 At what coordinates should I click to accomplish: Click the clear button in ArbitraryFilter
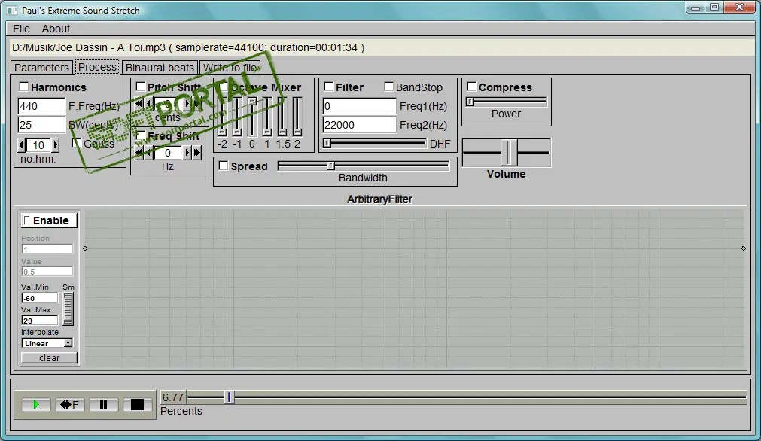click(49, 358)
